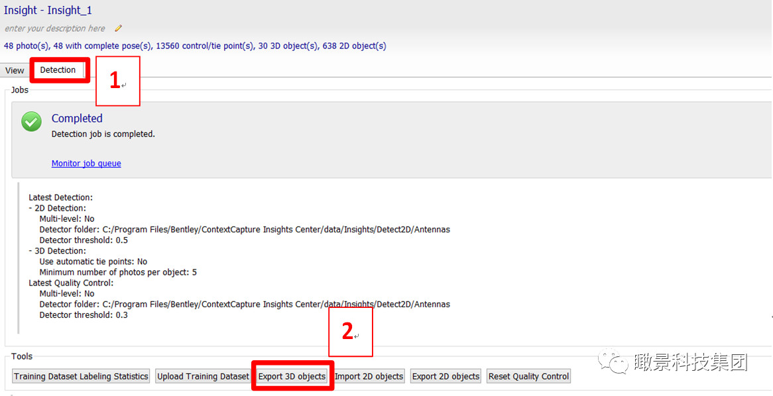This screenshot has width=773, height=396.
Task: Click Training Dataset Labeling Statistics button
Action: (81, 376)
